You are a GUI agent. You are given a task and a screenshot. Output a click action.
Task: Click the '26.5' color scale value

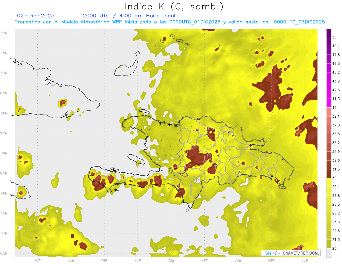coord(336,204)
